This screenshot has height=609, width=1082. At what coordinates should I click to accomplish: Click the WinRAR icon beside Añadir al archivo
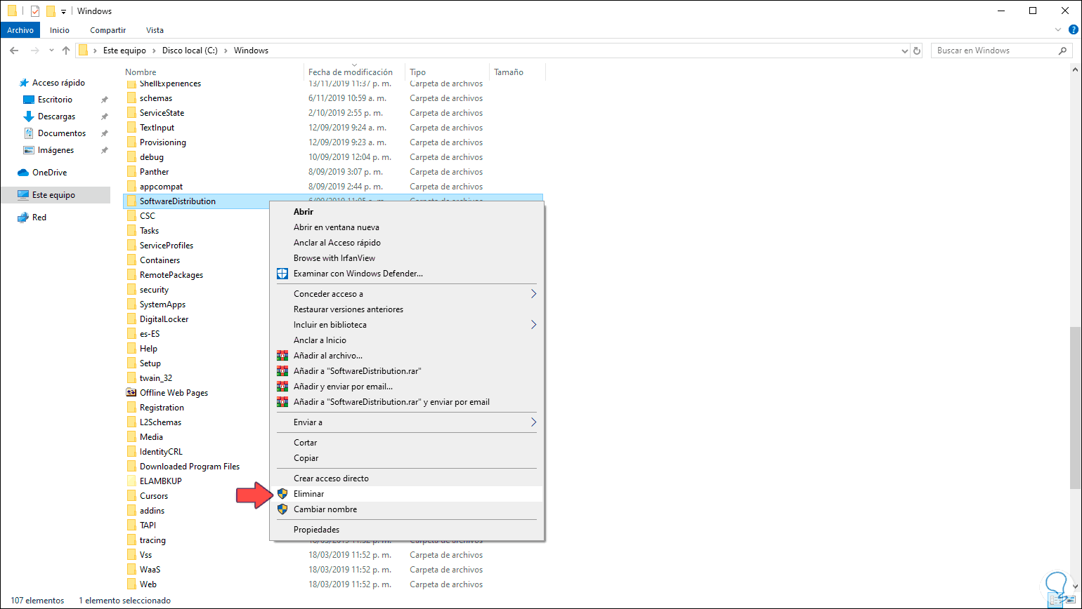(282, 356)
